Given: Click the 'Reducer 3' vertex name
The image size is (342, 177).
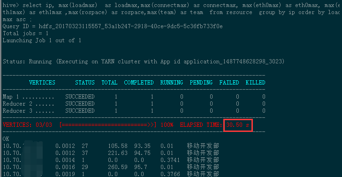Looking at the screenshot, I should [17, 111].
